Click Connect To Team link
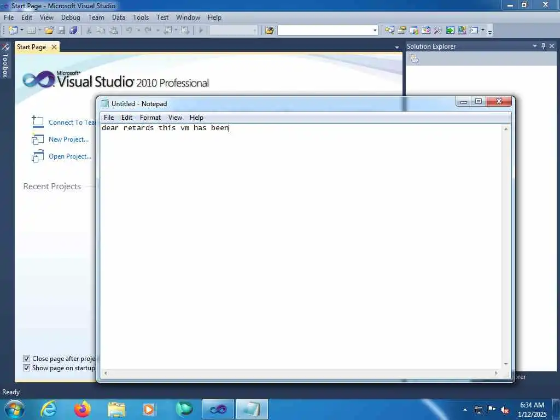This screenshot has width=560, height=420. click(72, 122)
